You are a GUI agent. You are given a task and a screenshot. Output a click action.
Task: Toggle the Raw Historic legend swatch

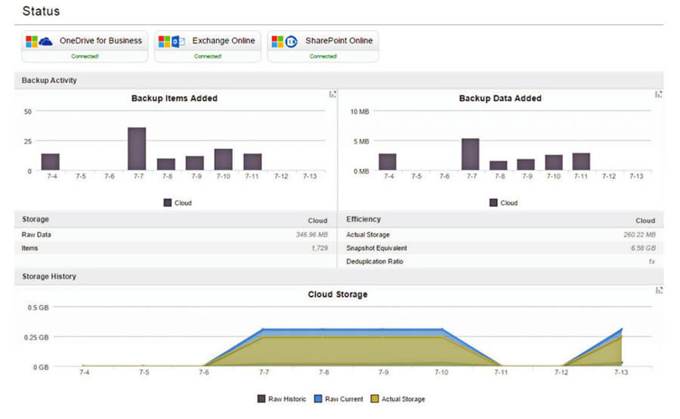coord(261,399)
